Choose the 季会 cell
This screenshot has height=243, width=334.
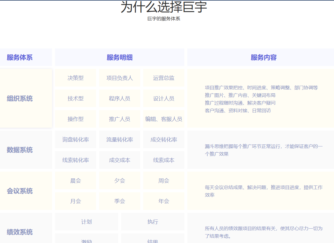120,201
